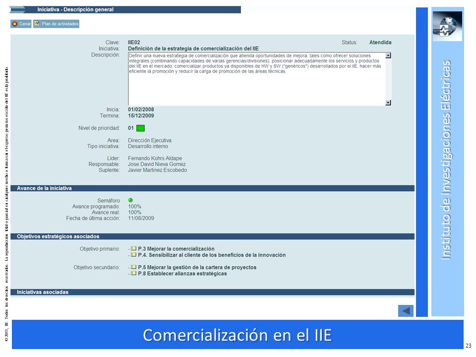Click the red Cerrar X icon
Viewport: 476px width, 357px height.
[x=14, y=24]
